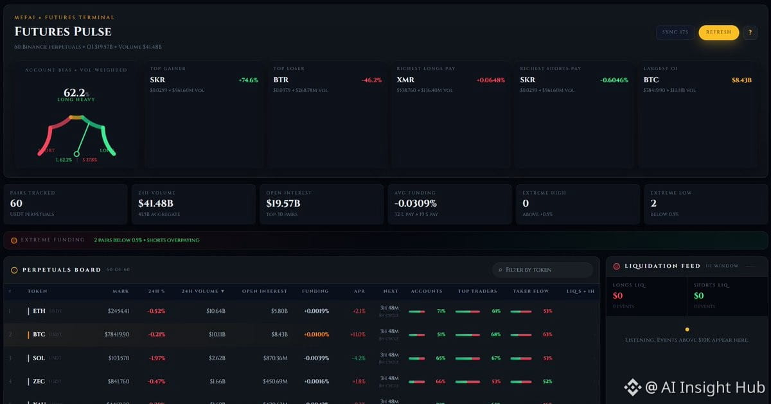Click the Perpetuals Board circle icon
771x404 pixels.
coord(14,270)
